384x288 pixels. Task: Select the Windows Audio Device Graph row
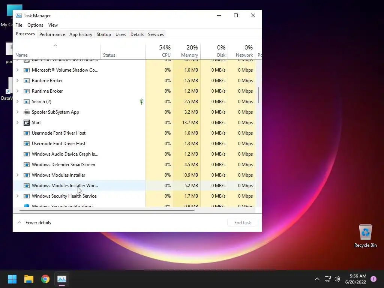pos(134,154)
